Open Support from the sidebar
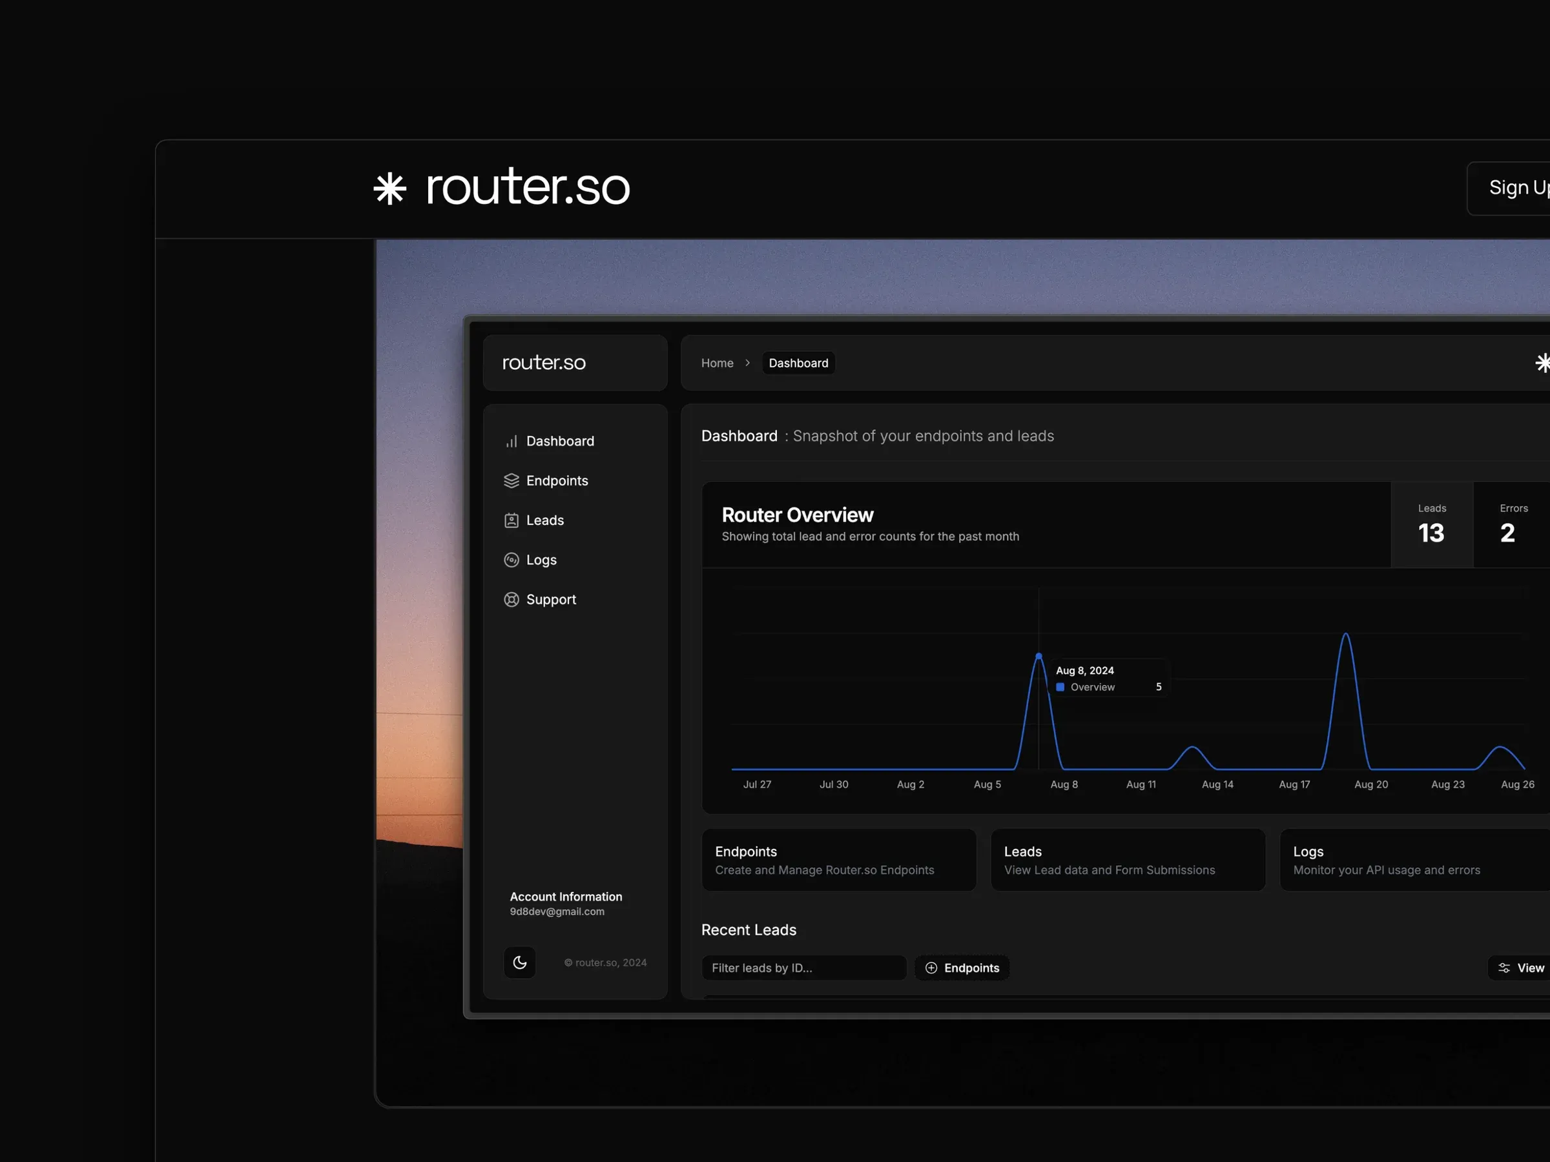 [x=551, y=600]
